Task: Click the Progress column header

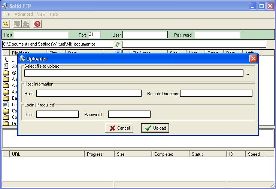Action: 100,154
